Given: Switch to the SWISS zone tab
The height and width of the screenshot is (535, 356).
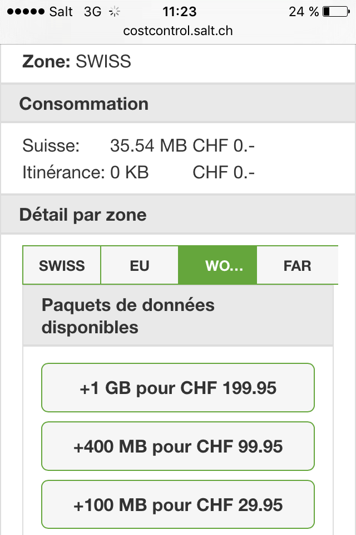Looking at the screenshot, I should coord(62,265).
